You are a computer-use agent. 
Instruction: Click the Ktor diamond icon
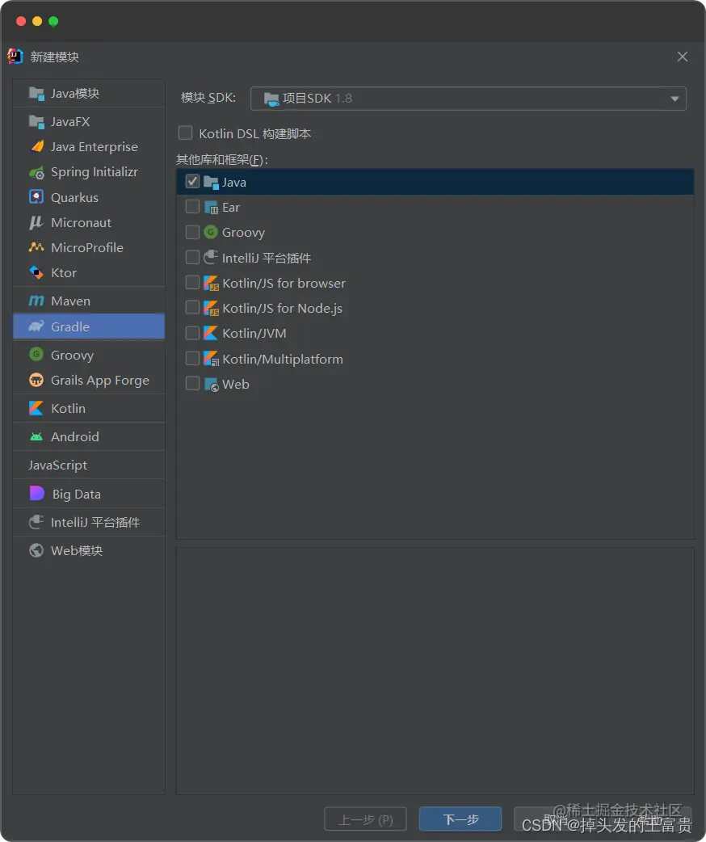36,273
